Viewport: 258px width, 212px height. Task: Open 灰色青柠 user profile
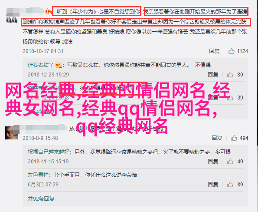click(38, 175)
